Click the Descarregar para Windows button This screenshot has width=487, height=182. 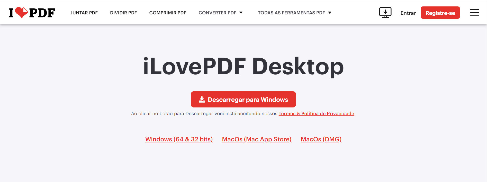(x=243, y=99)
